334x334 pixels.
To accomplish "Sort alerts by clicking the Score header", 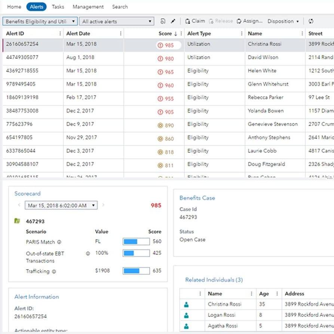I will [x=166, y=33].
